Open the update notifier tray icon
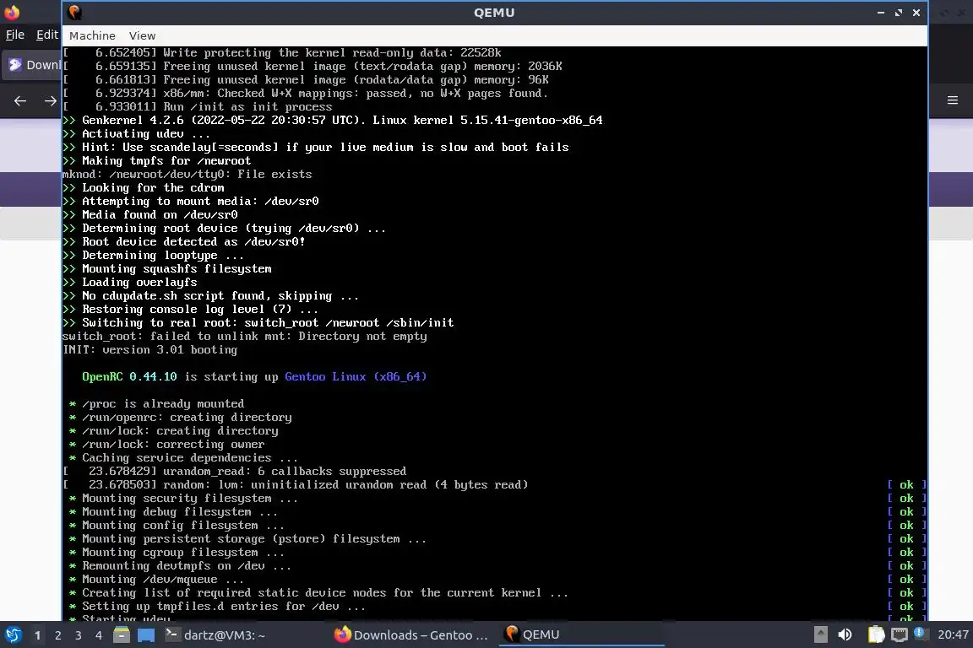 [x=921, y=634]
